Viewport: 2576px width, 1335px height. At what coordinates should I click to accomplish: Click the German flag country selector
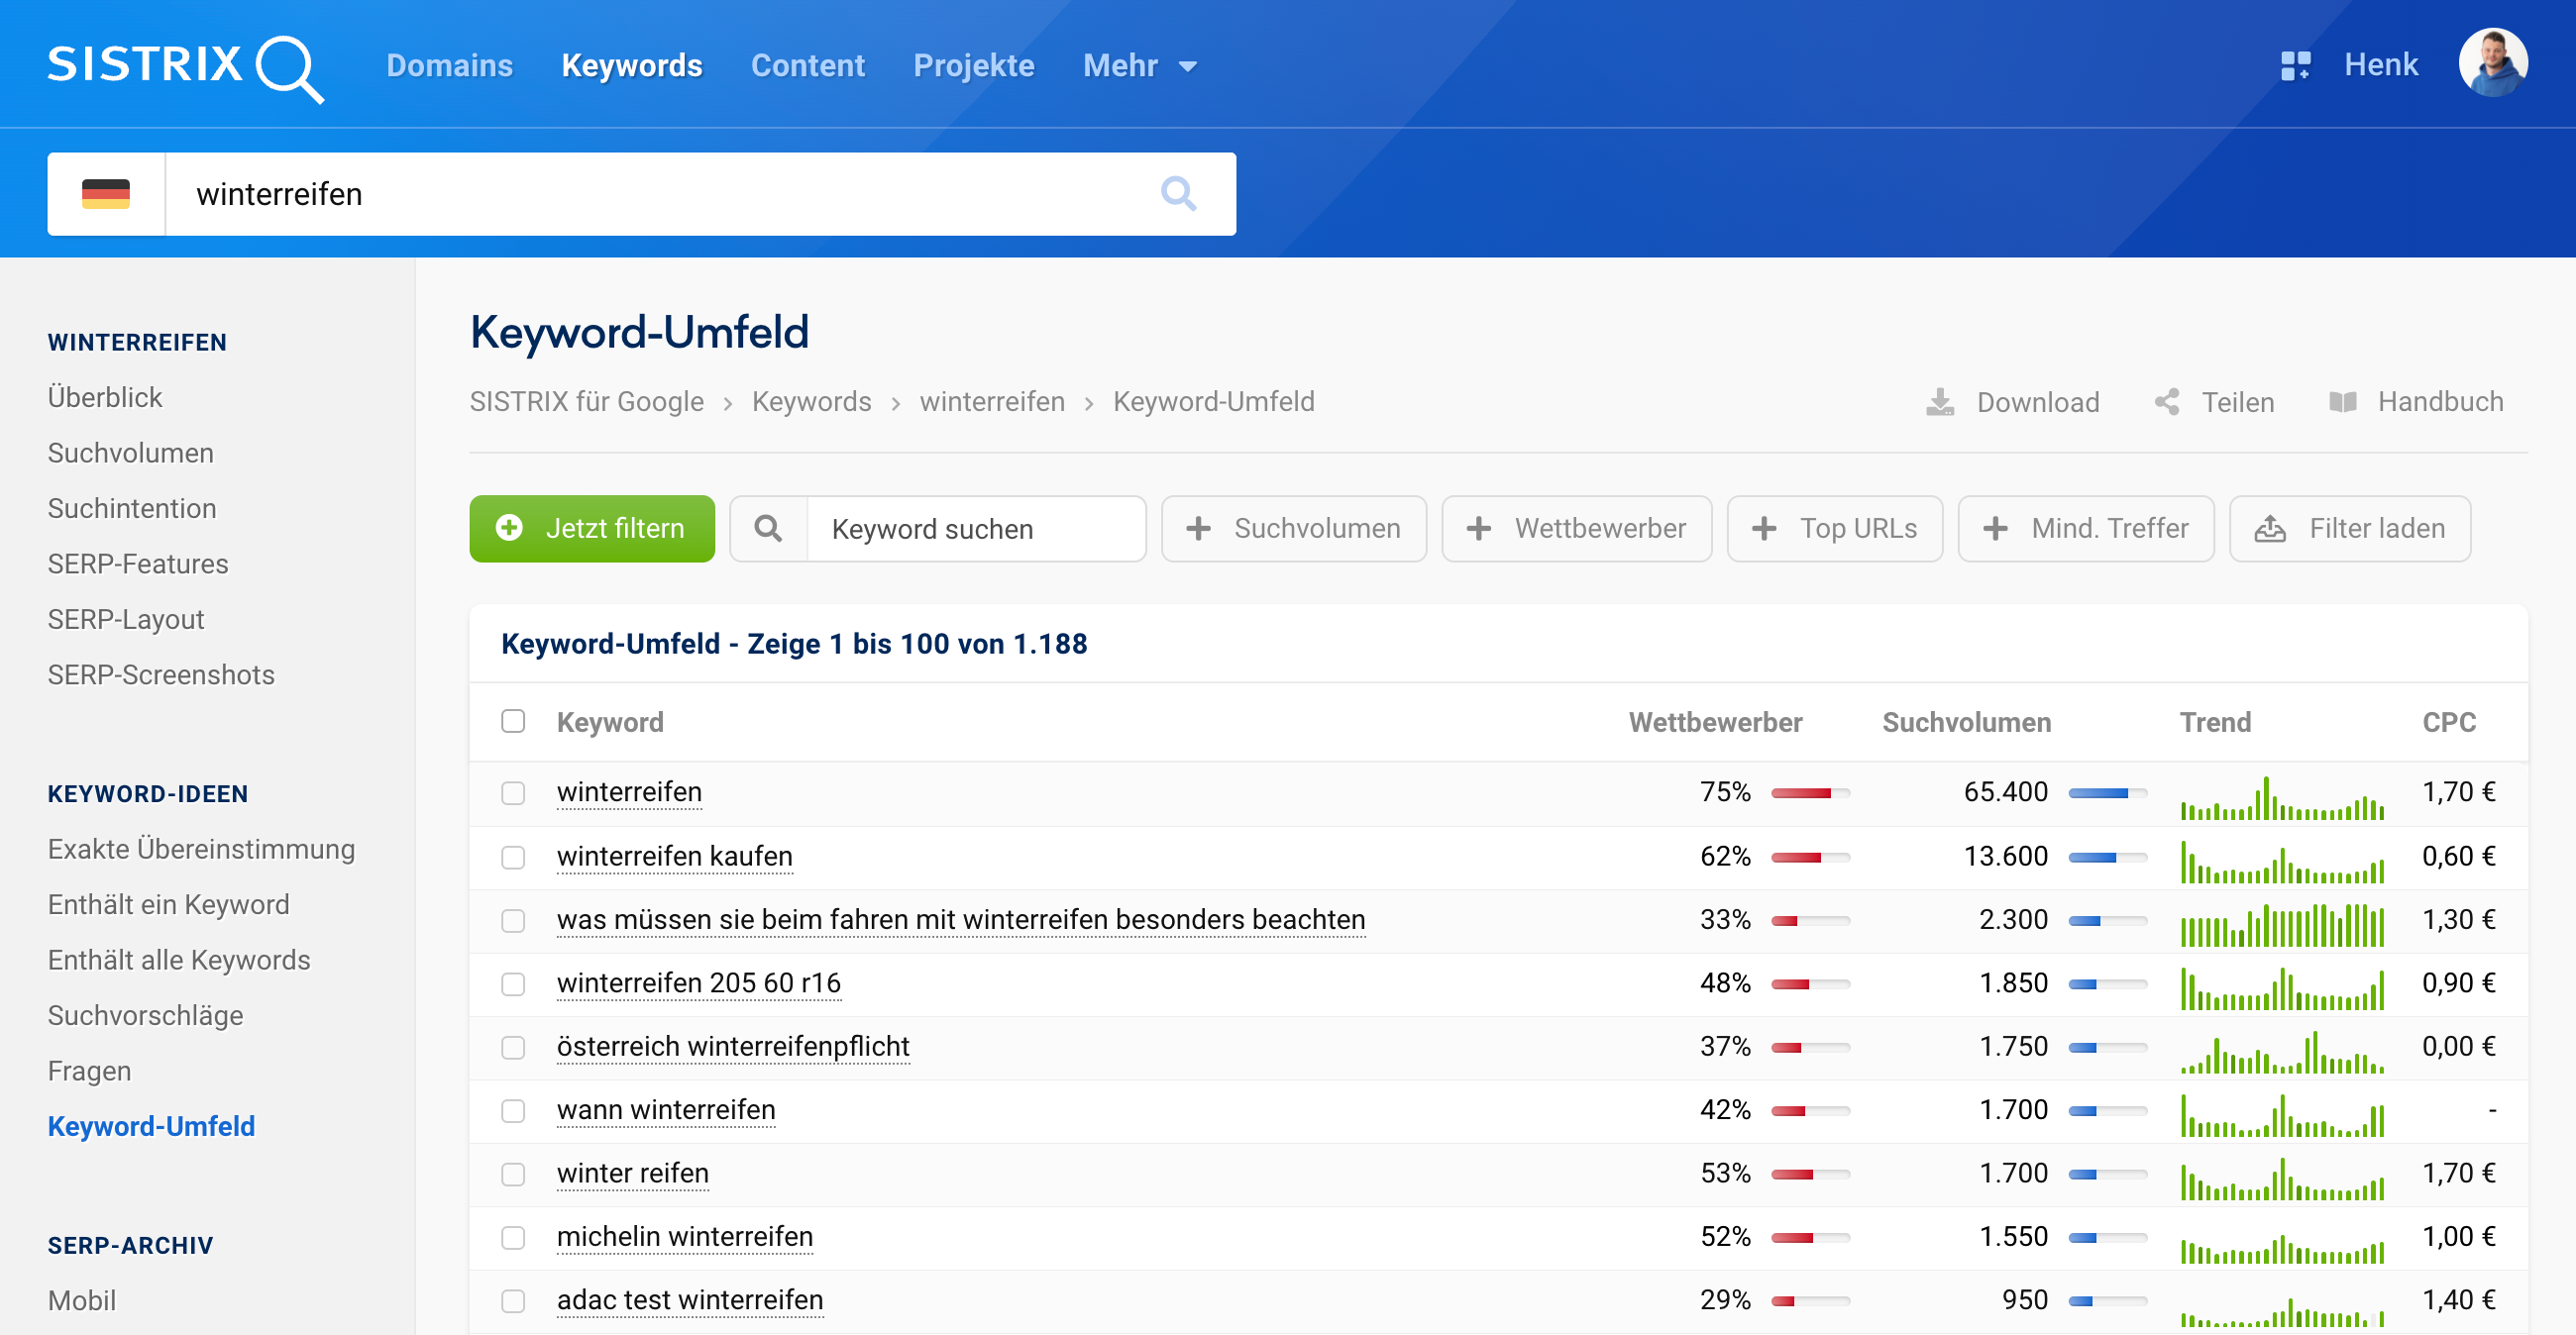pos(106,193)
